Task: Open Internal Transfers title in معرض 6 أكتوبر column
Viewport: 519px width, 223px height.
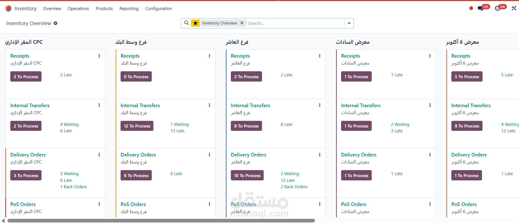Action: click(471, 106)
